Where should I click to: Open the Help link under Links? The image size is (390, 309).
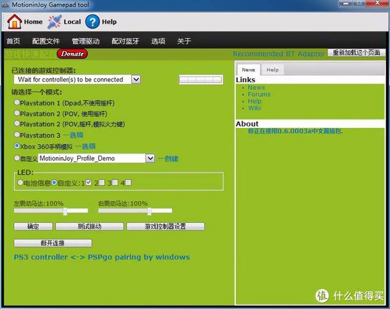point(255,101)
